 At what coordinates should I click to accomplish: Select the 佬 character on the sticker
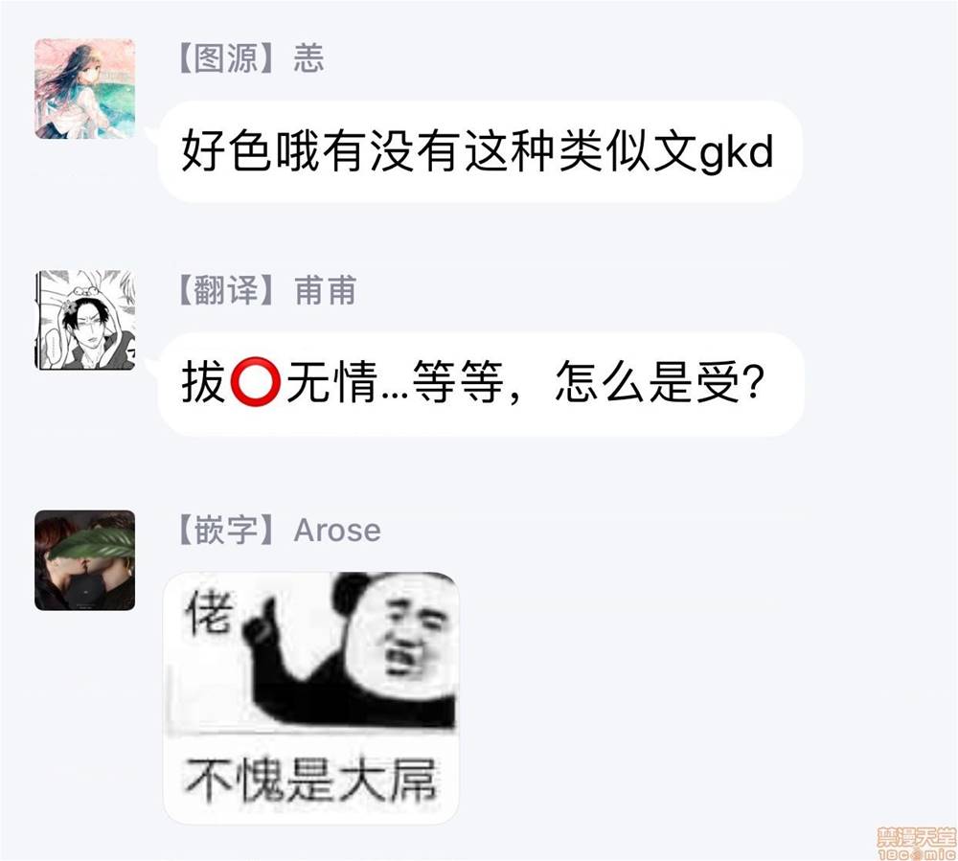(210, 613)
